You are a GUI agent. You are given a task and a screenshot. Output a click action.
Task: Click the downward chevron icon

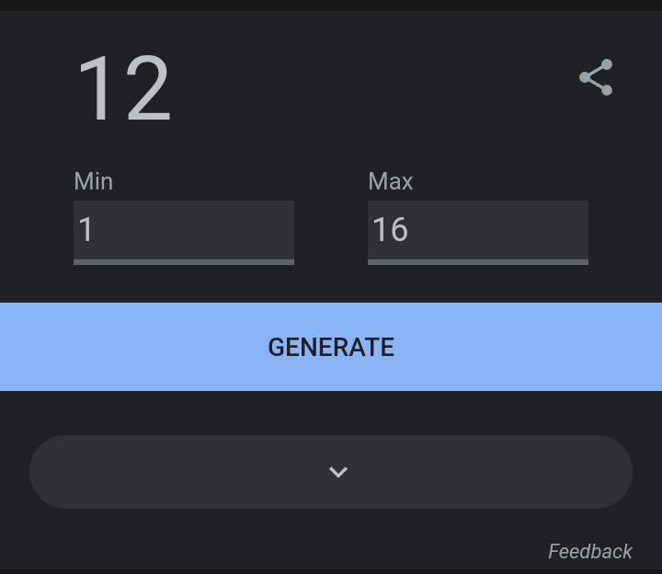click(x=338, y=472)
